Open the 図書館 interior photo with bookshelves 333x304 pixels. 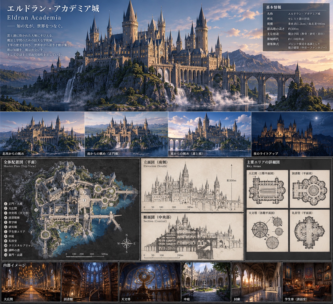[90, 282]
